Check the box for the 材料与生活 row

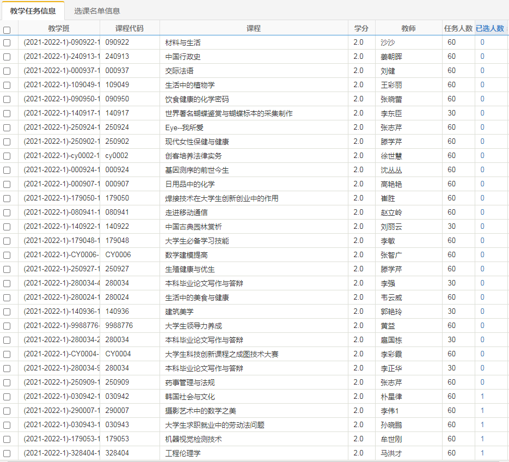coord(7,42)
